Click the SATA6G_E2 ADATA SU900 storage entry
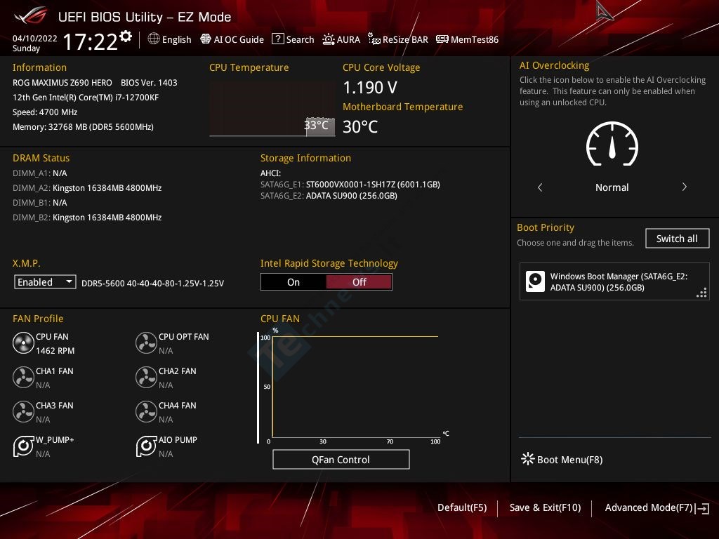The height and width of the screenshot is (539, 719). point(329,196)
